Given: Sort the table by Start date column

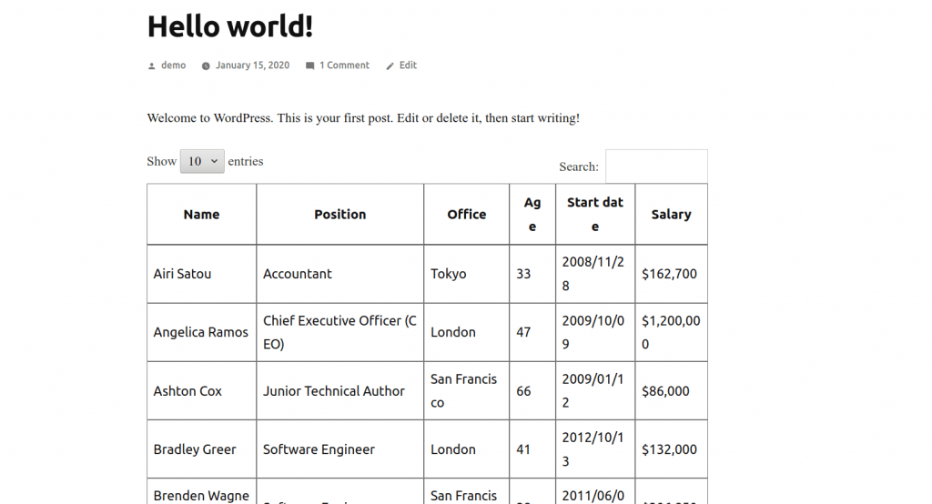Looking at the screenshot, I should 595,214.
